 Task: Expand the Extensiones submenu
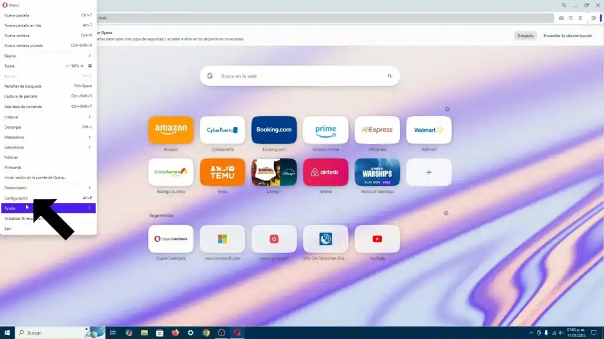[x=48, y=147]
